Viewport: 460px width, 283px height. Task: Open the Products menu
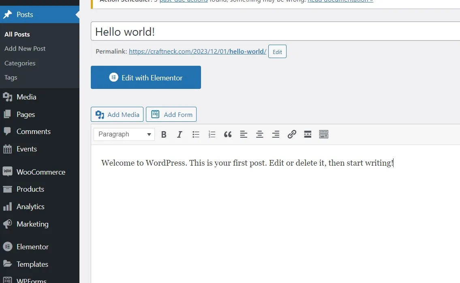tap(40, 189)
